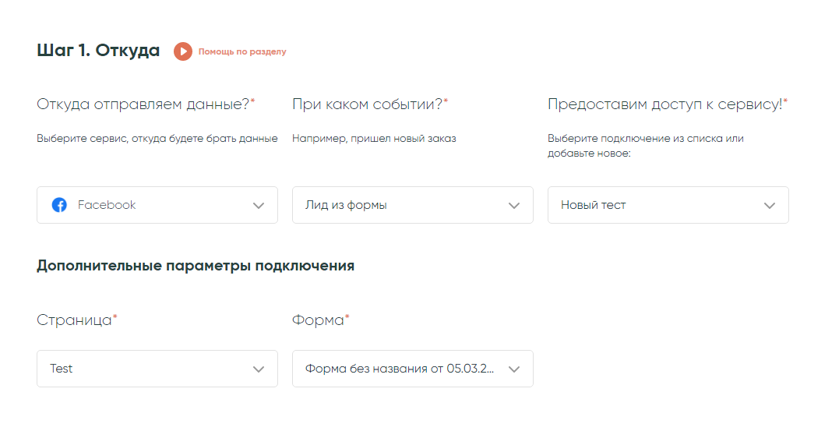Click the "Дополнительные параметры подключения" heading
This screenshot has width=839, height=424.
196,266
